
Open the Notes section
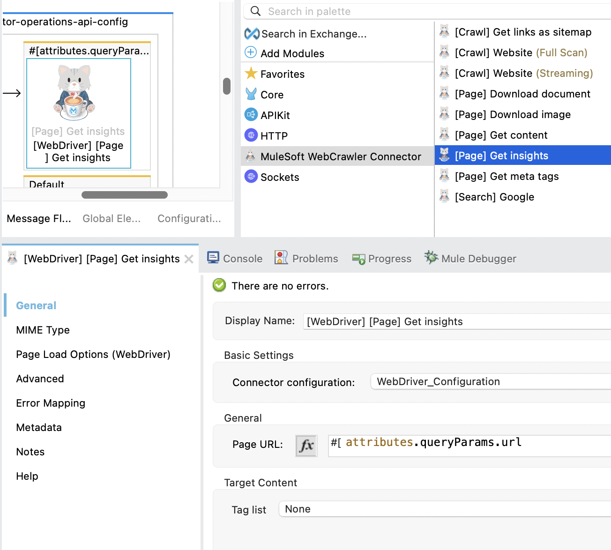(x=30, y=452)
